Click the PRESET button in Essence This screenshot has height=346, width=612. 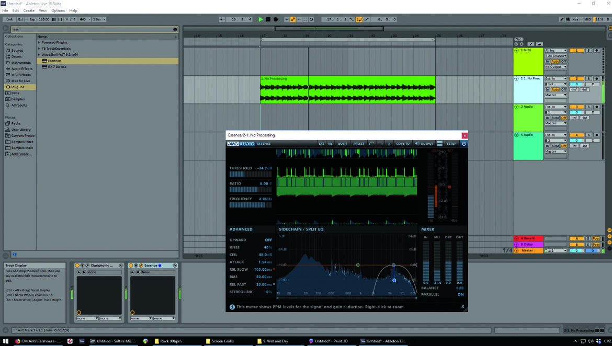[359, 144]
